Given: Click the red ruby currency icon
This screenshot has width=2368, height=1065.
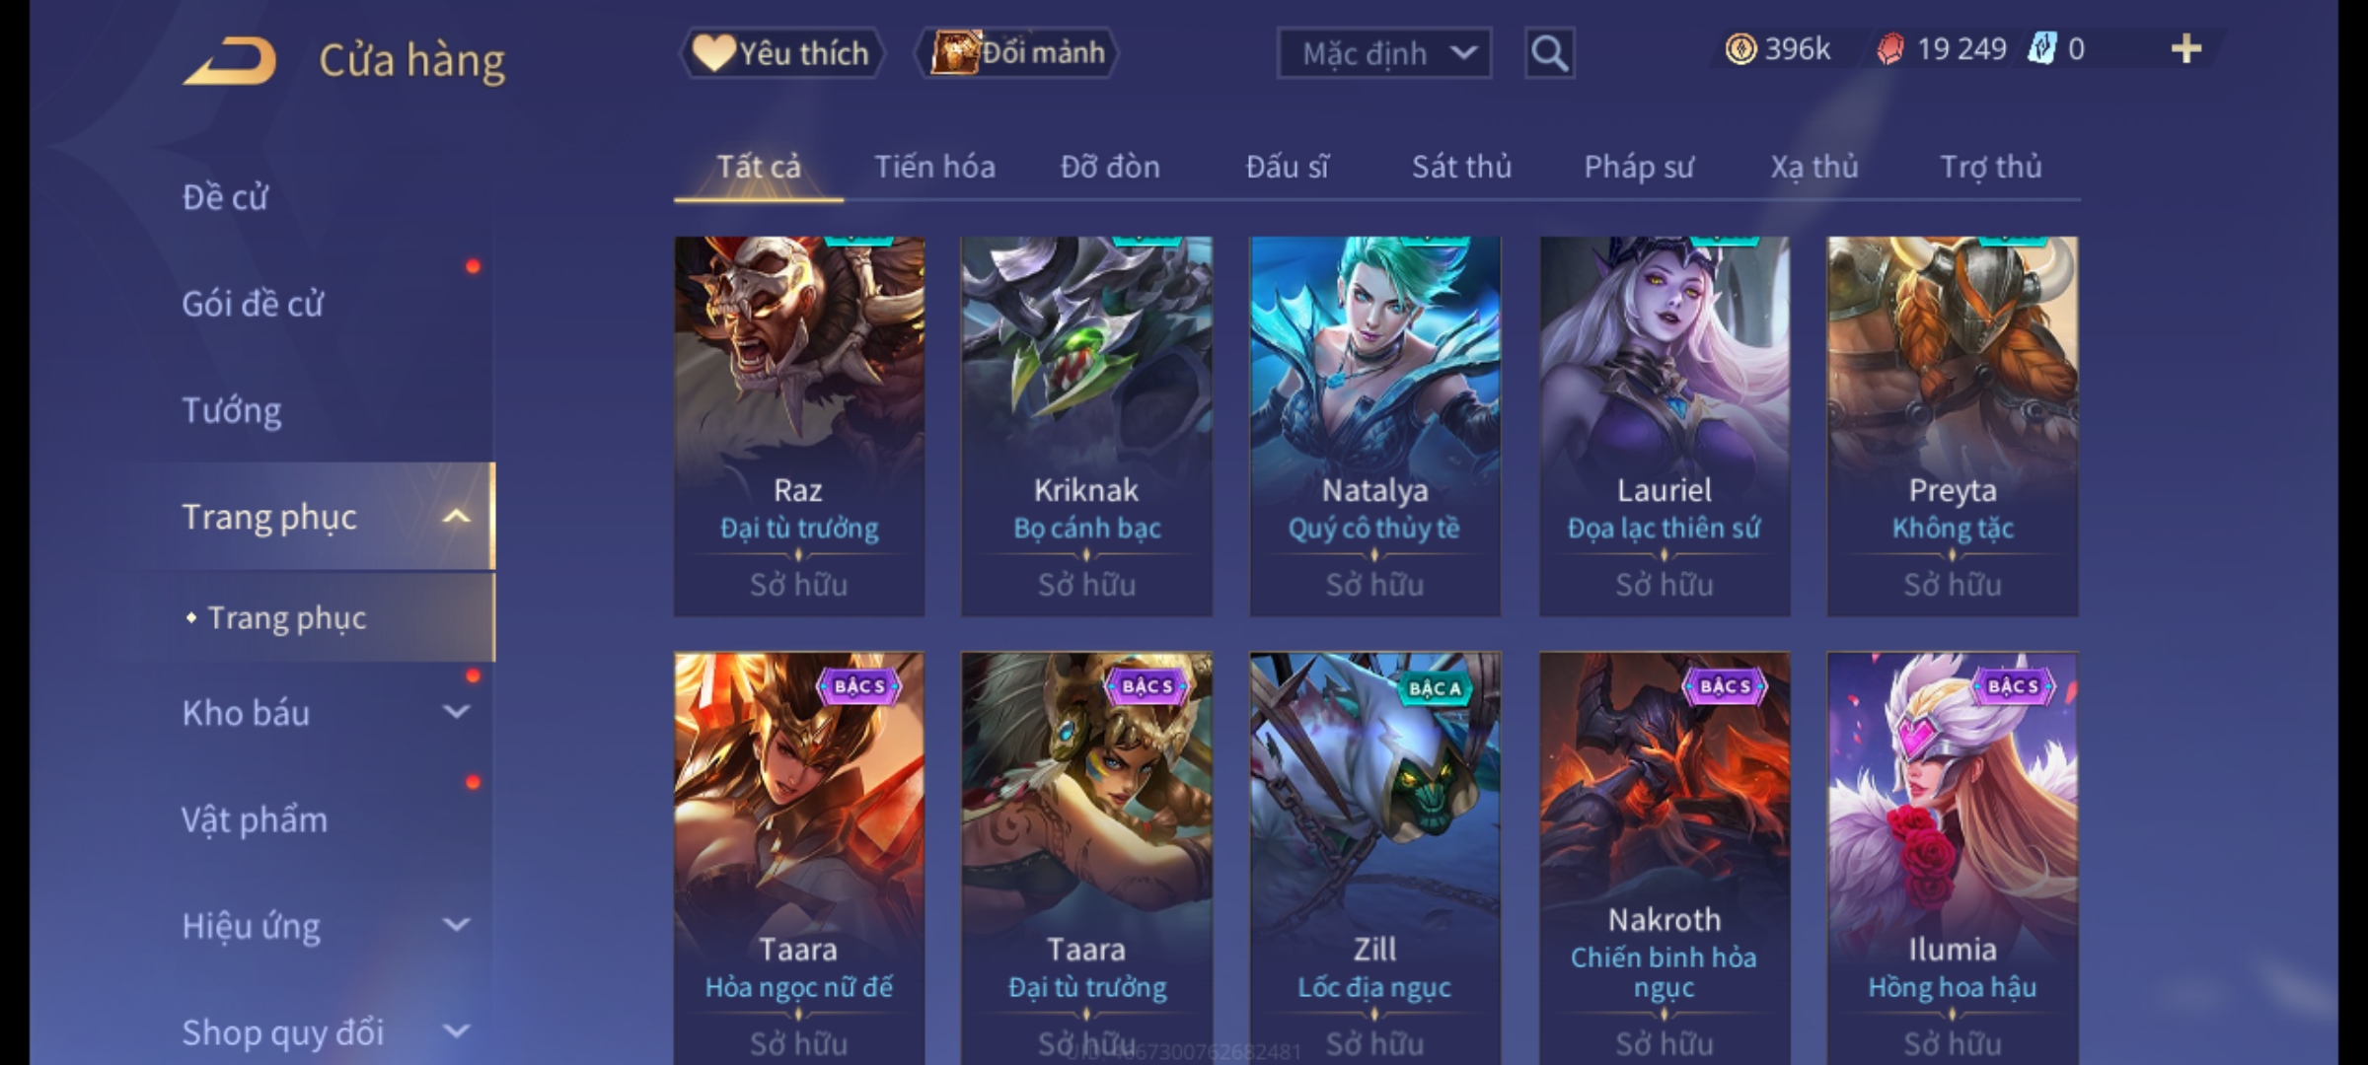Looking at the screenshot, I should (x=1890, y=49).
